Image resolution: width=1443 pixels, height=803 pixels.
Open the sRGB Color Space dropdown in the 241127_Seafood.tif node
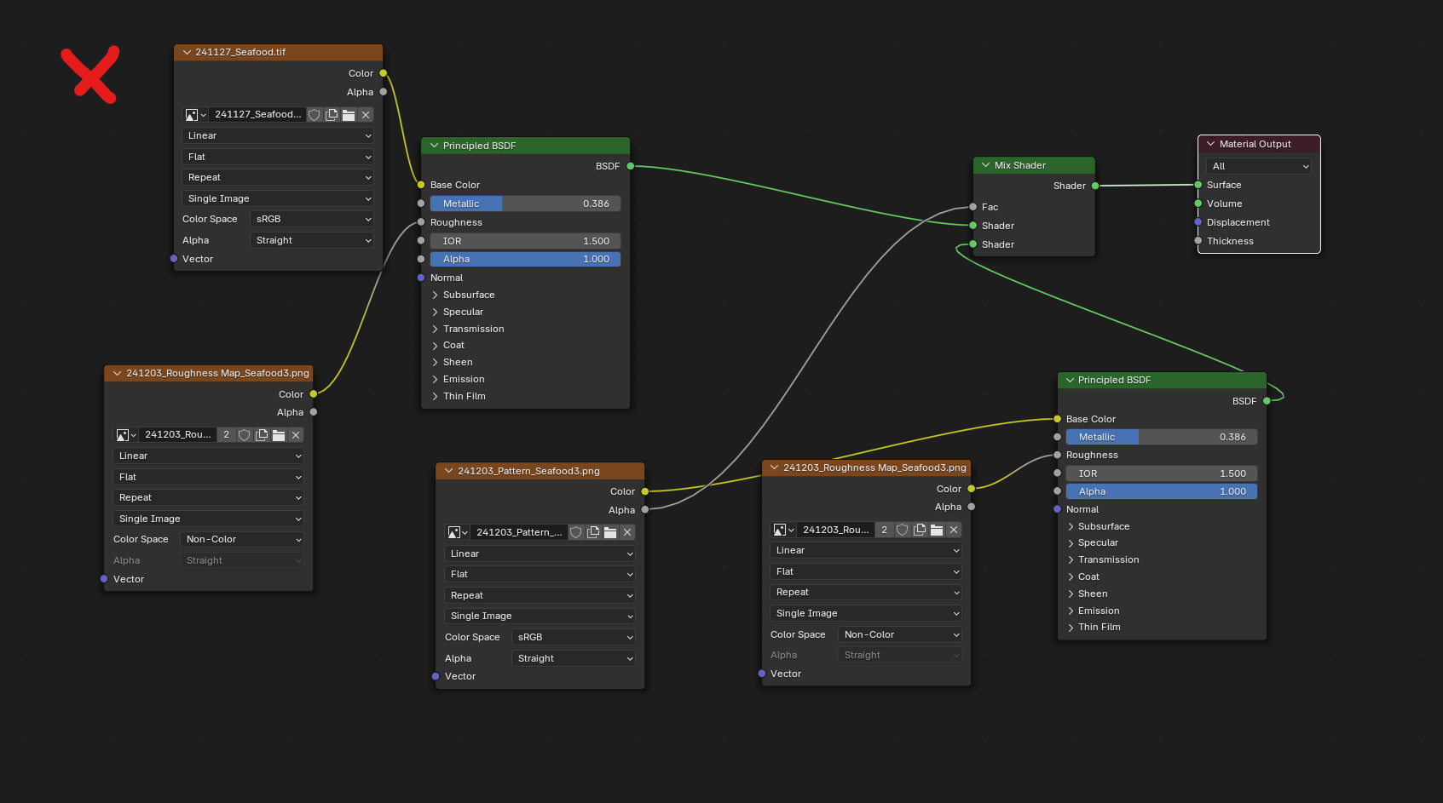(312, 219)
